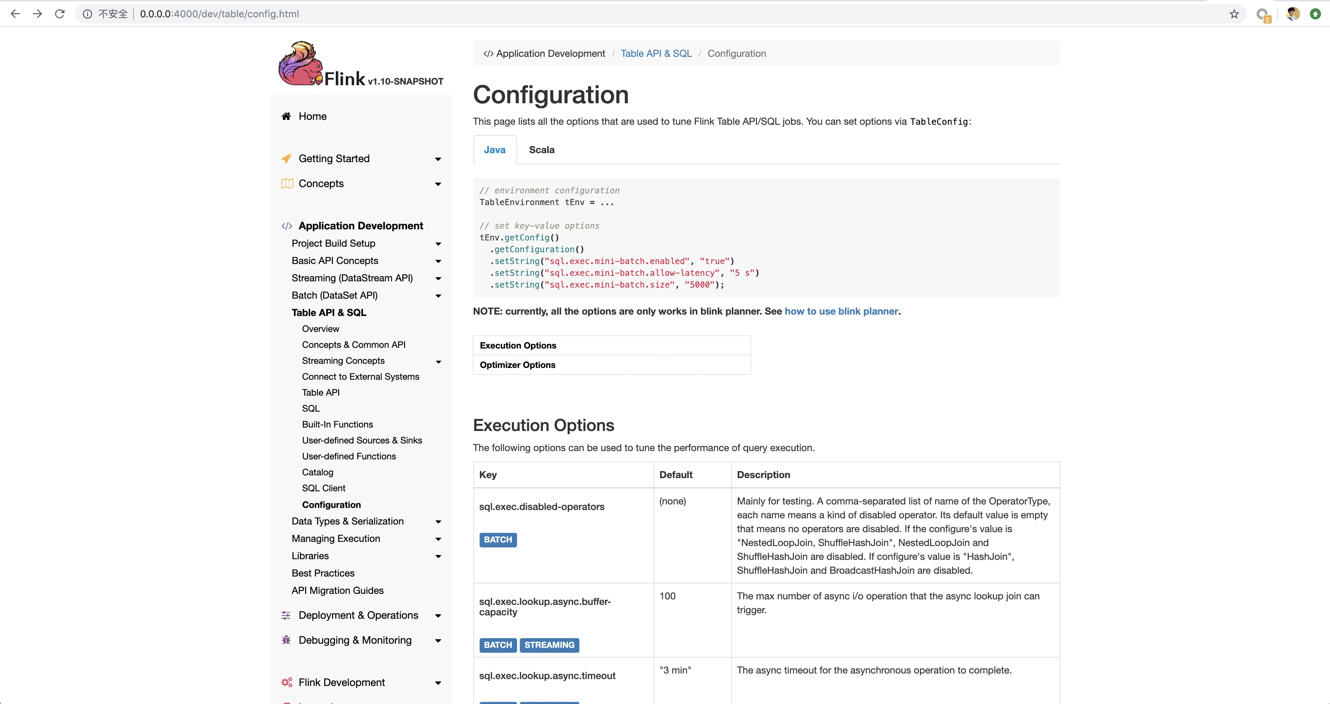Click the Debugging & Monitoring bug icon

[x=286, y=640]
